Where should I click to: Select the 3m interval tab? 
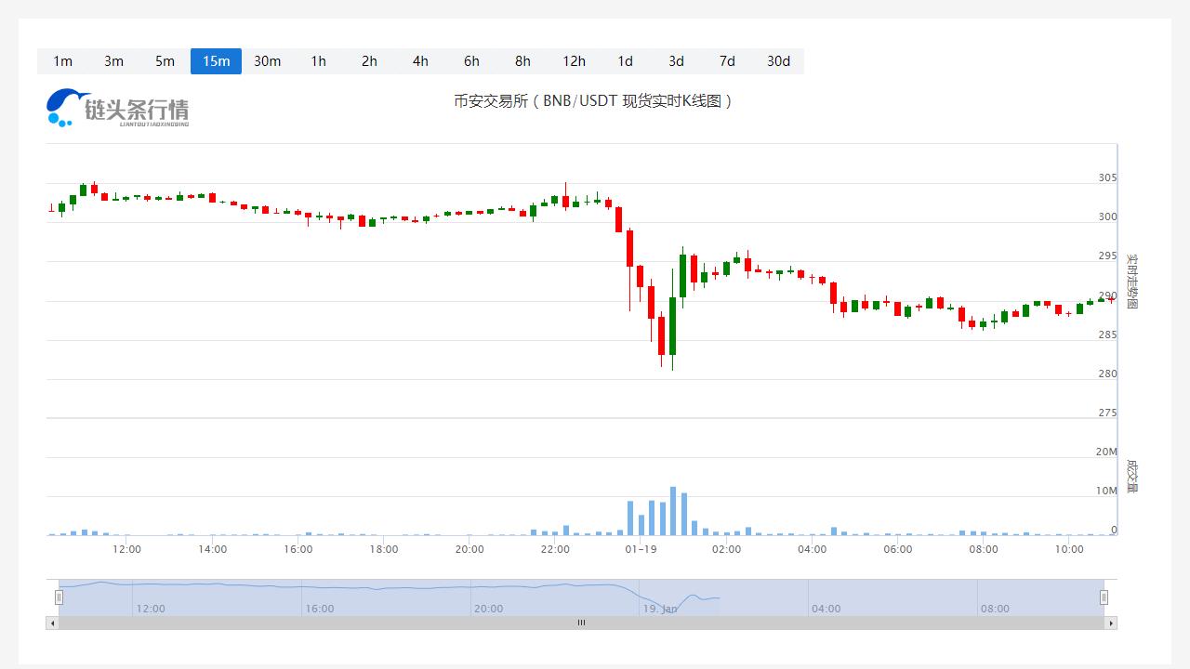pos(113,61)
